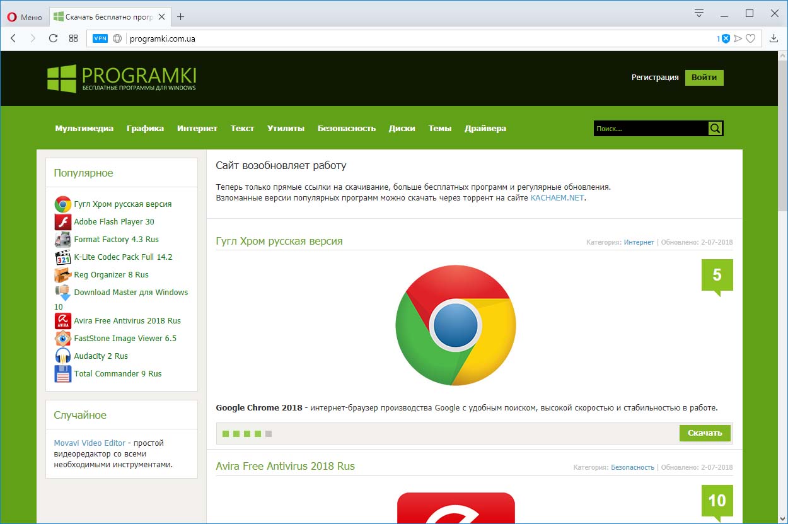Viewport: 788px width, 524px height.
Task: Open Format Factory 4.3 Rus link
Action: click(117, 240)
